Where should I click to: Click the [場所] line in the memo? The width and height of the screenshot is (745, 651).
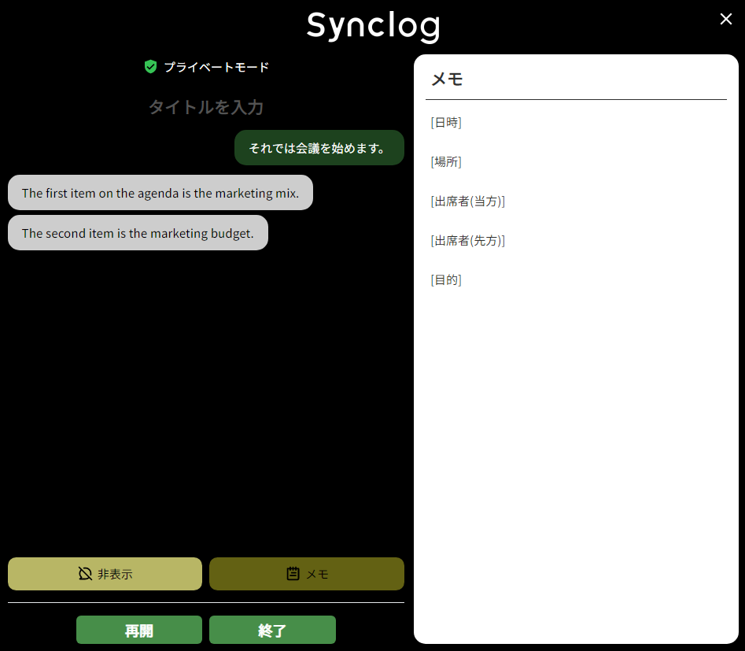[x=446, y=161]
